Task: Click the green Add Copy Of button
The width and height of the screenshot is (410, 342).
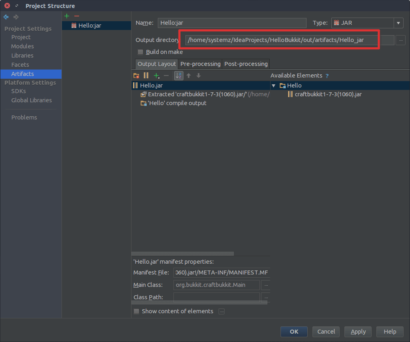Action: pyautogui.click(x=157, y=76)
